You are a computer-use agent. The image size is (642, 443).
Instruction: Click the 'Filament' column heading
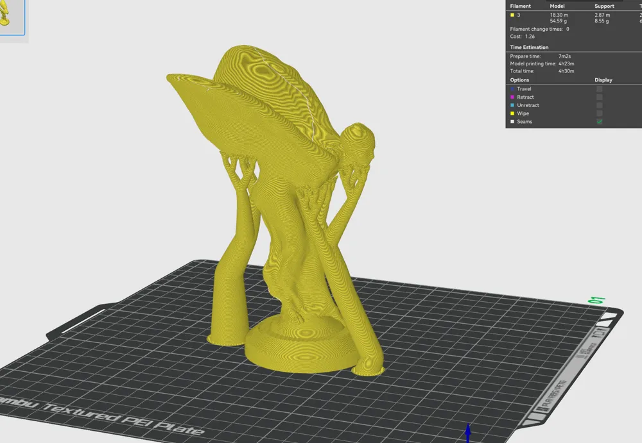pos(521,6)
